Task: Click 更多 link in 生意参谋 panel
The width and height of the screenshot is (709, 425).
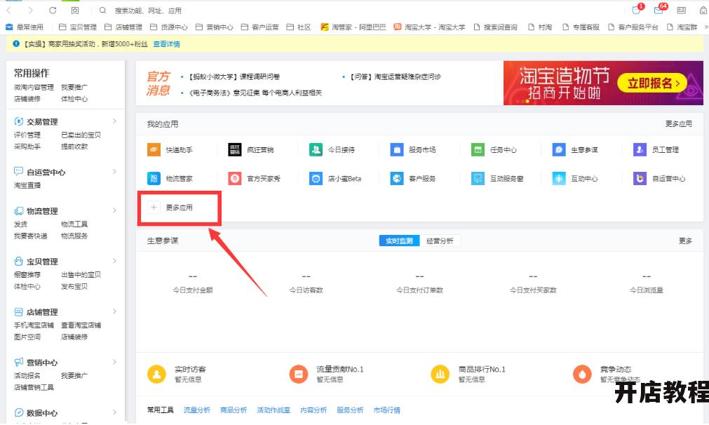Action: [x=685, y=241]
